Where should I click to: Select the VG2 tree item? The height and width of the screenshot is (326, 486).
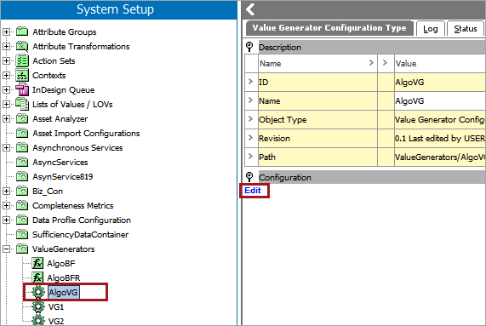[56, 321]
